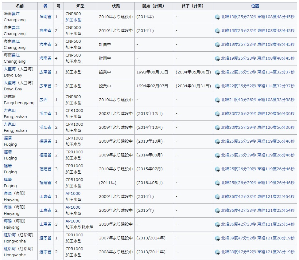Click 浙江省 link in Fangjiashan unit 2 row
The width and height of the screenshot is (299, 260).
(x=45, y=128)
